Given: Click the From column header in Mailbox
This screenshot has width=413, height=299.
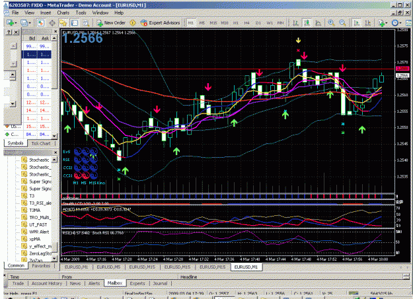Looking at the screenshot, I should coord(67,277).
